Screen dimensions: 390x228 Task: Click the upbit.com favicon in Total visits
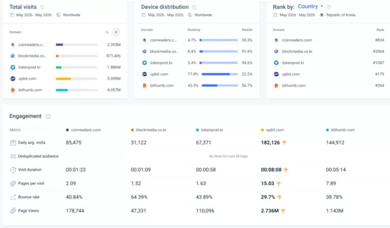13,78
